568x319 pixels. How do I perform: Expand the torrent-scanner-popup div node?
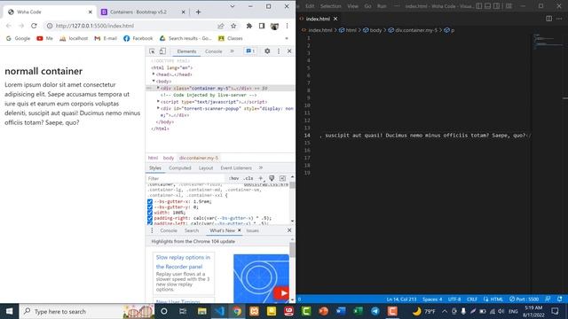[x=158, y=108]
